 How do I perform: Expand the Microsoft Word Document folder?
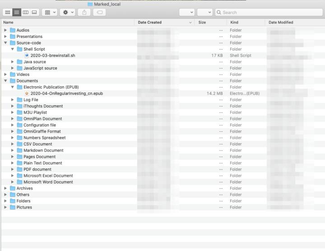point(13,182)
